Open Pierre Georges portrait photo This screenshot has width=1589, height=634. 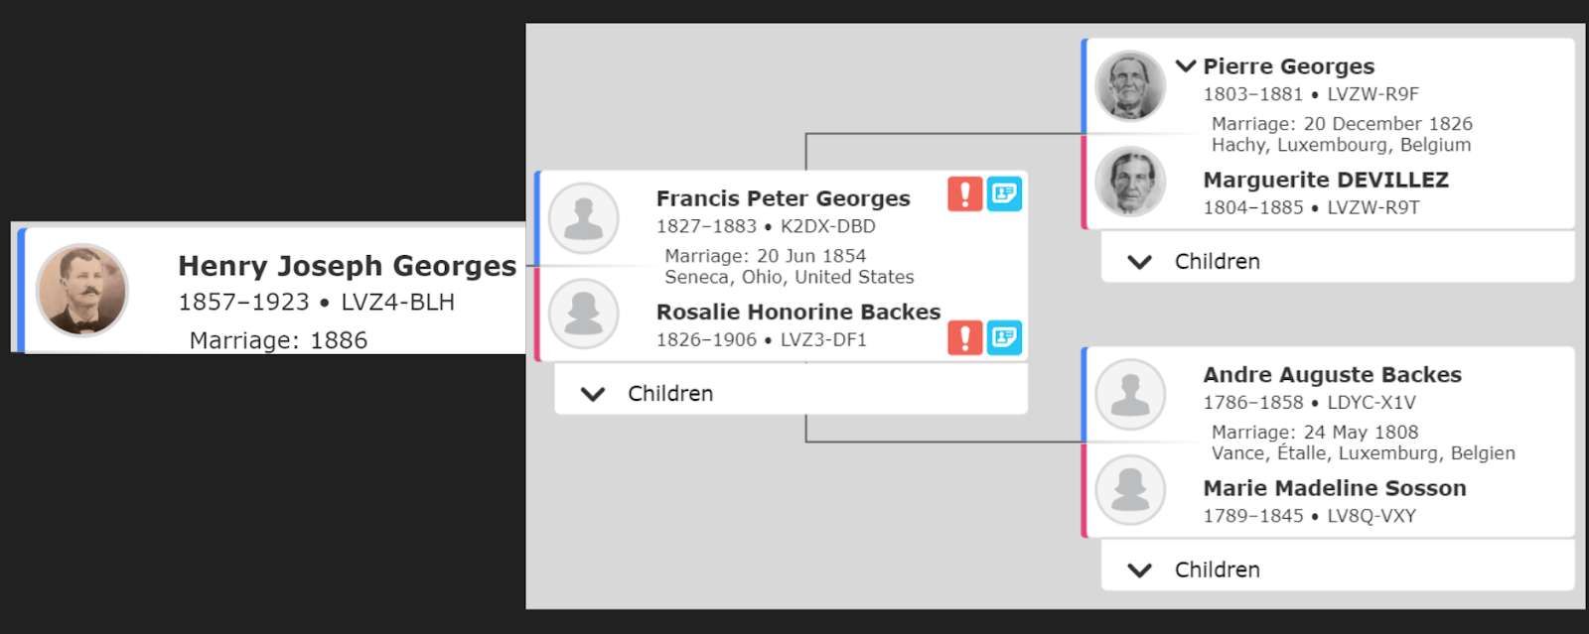tap(1130, 85)
